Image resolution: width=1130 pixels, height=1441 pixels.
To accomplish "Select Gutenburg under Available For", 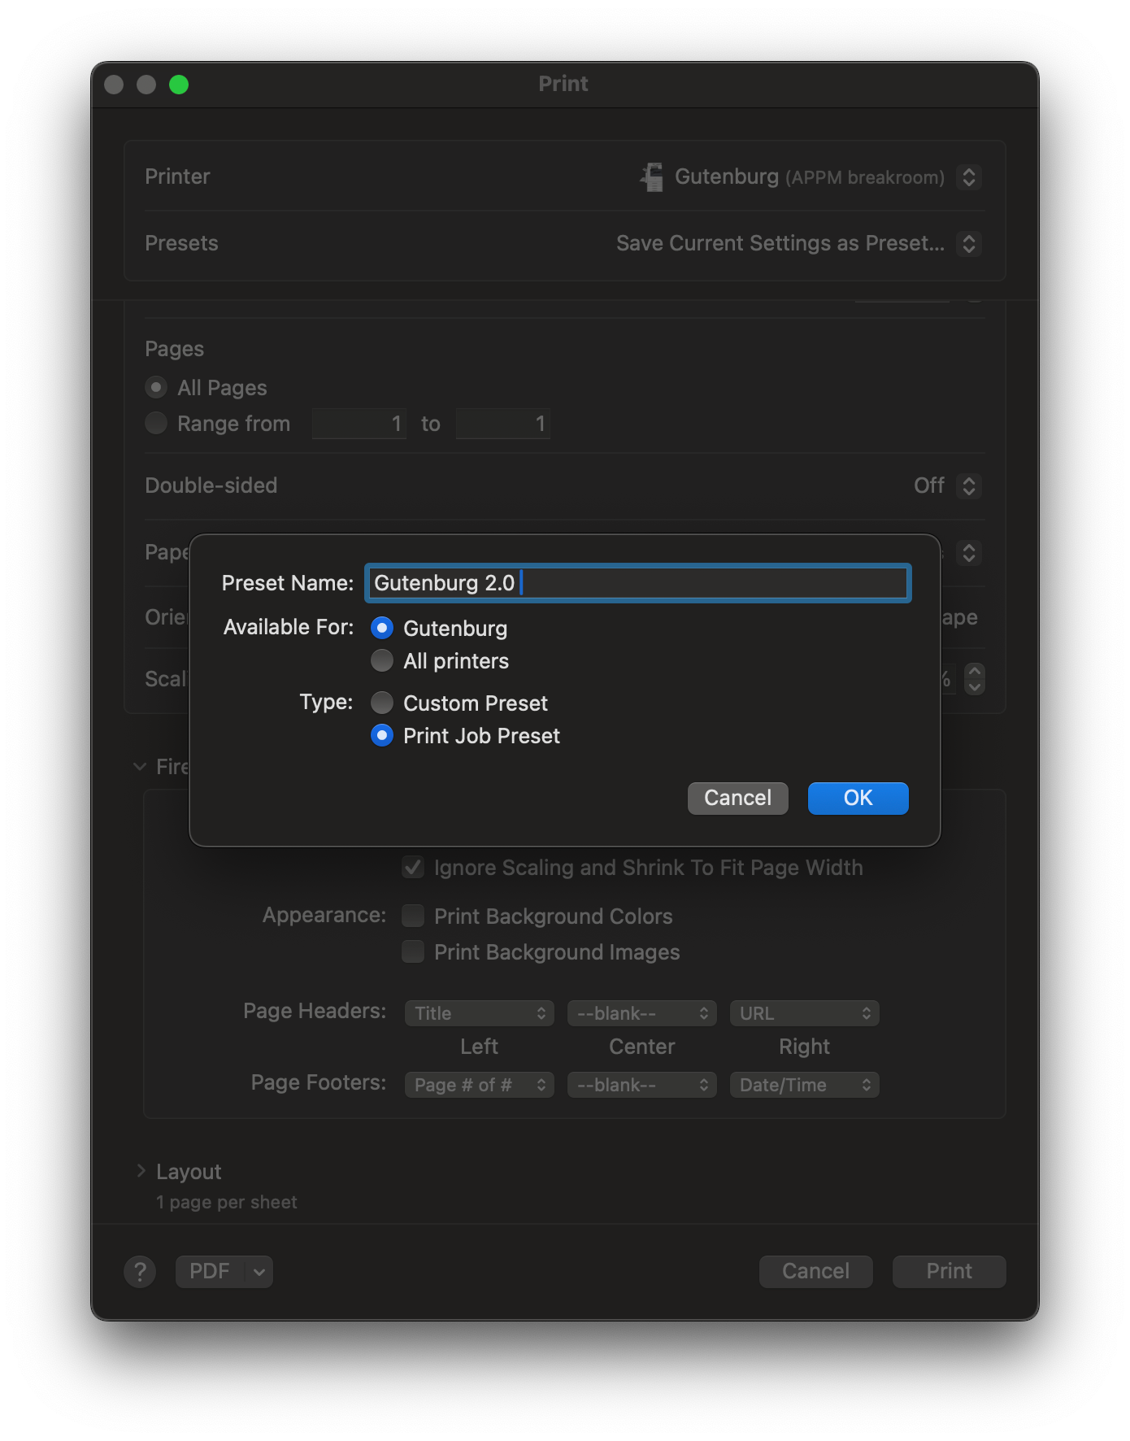I will (382, 628).
